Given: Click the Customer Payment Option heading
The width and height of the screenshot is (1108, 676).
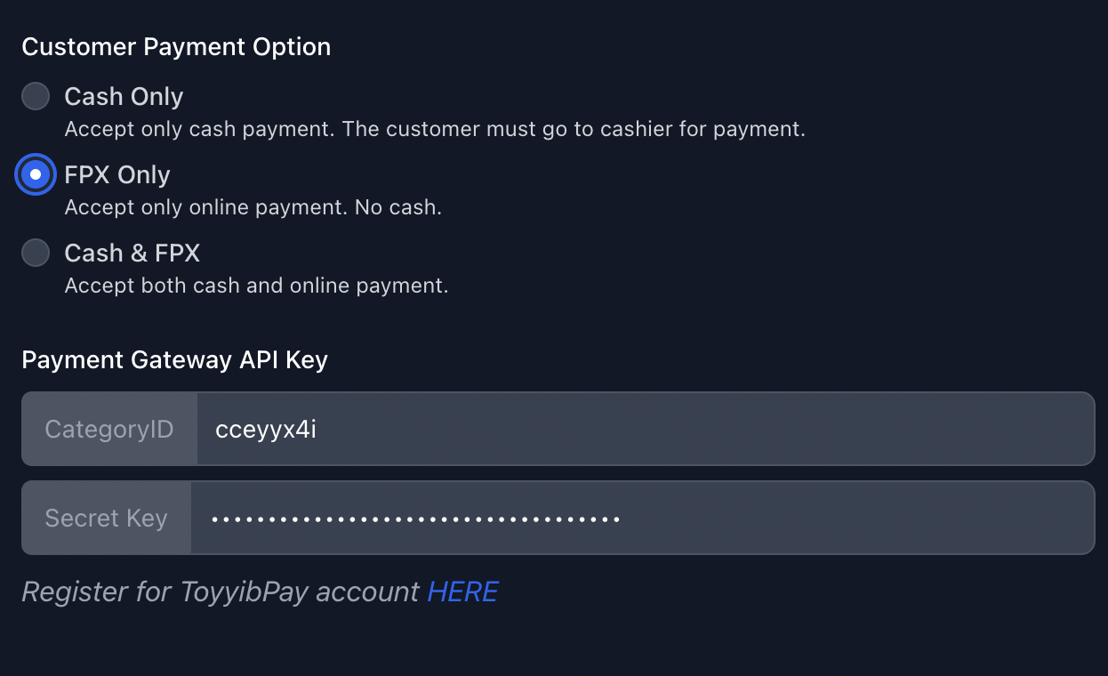Looking at the screenshot, I should 175,46.
